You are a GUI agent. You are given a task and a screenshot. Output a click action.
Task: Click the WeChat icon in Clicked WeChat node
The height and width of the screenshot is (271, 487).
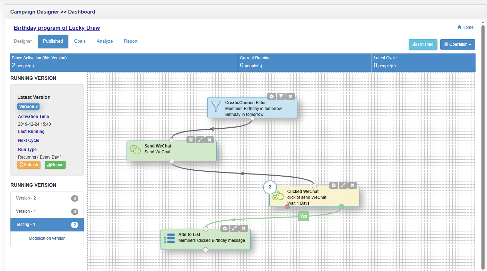(x=278, y=196)
